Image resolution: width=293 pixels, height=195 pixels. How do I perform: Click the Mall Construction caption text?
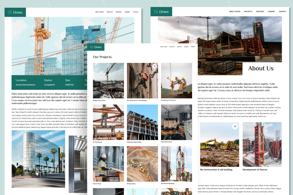pos(167,142)
